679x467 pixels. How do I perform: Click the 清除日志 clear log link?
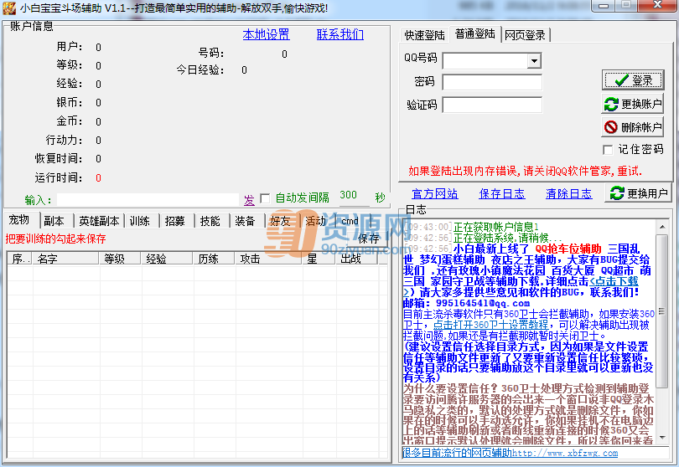point(568,193)
